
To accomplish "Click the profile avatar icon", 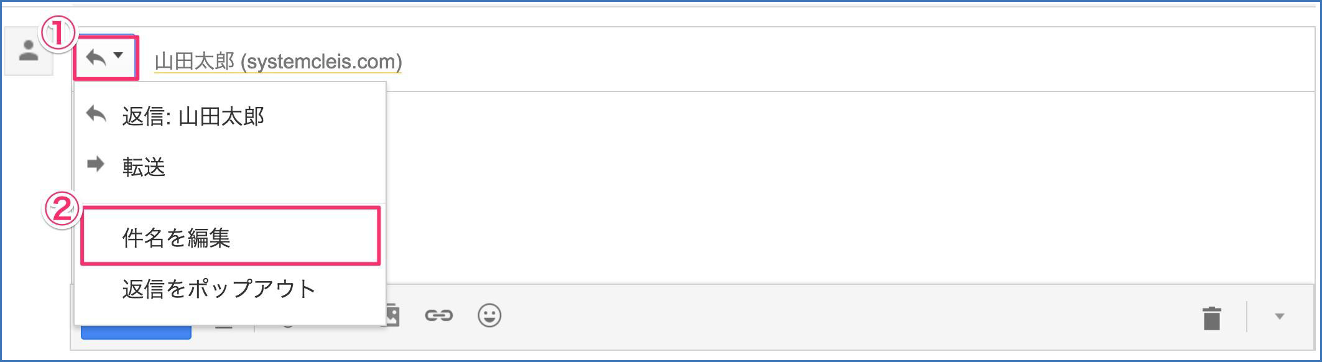I will tap(29, 52).
